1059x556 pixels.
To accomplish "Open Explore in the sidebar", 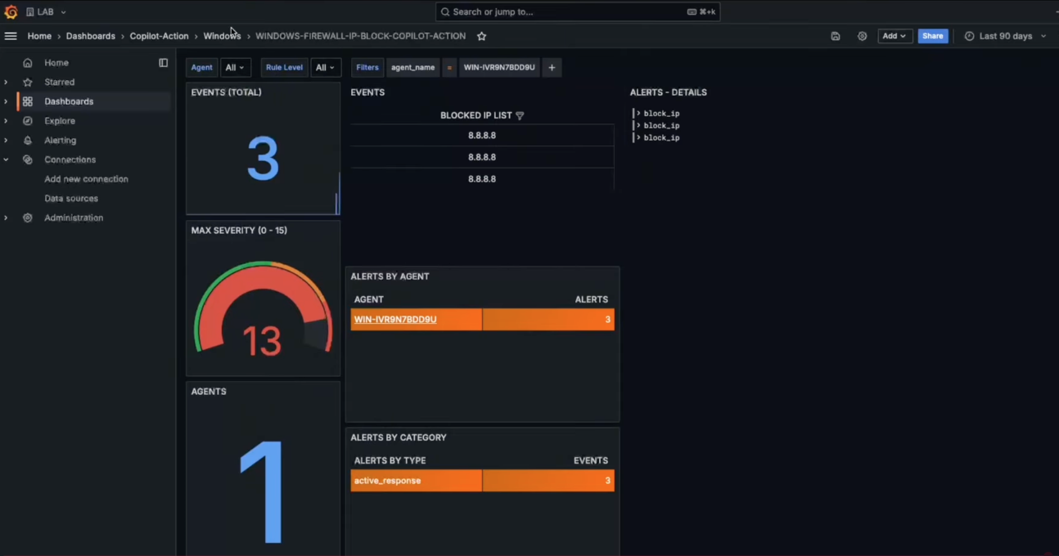I will [60, 121].
